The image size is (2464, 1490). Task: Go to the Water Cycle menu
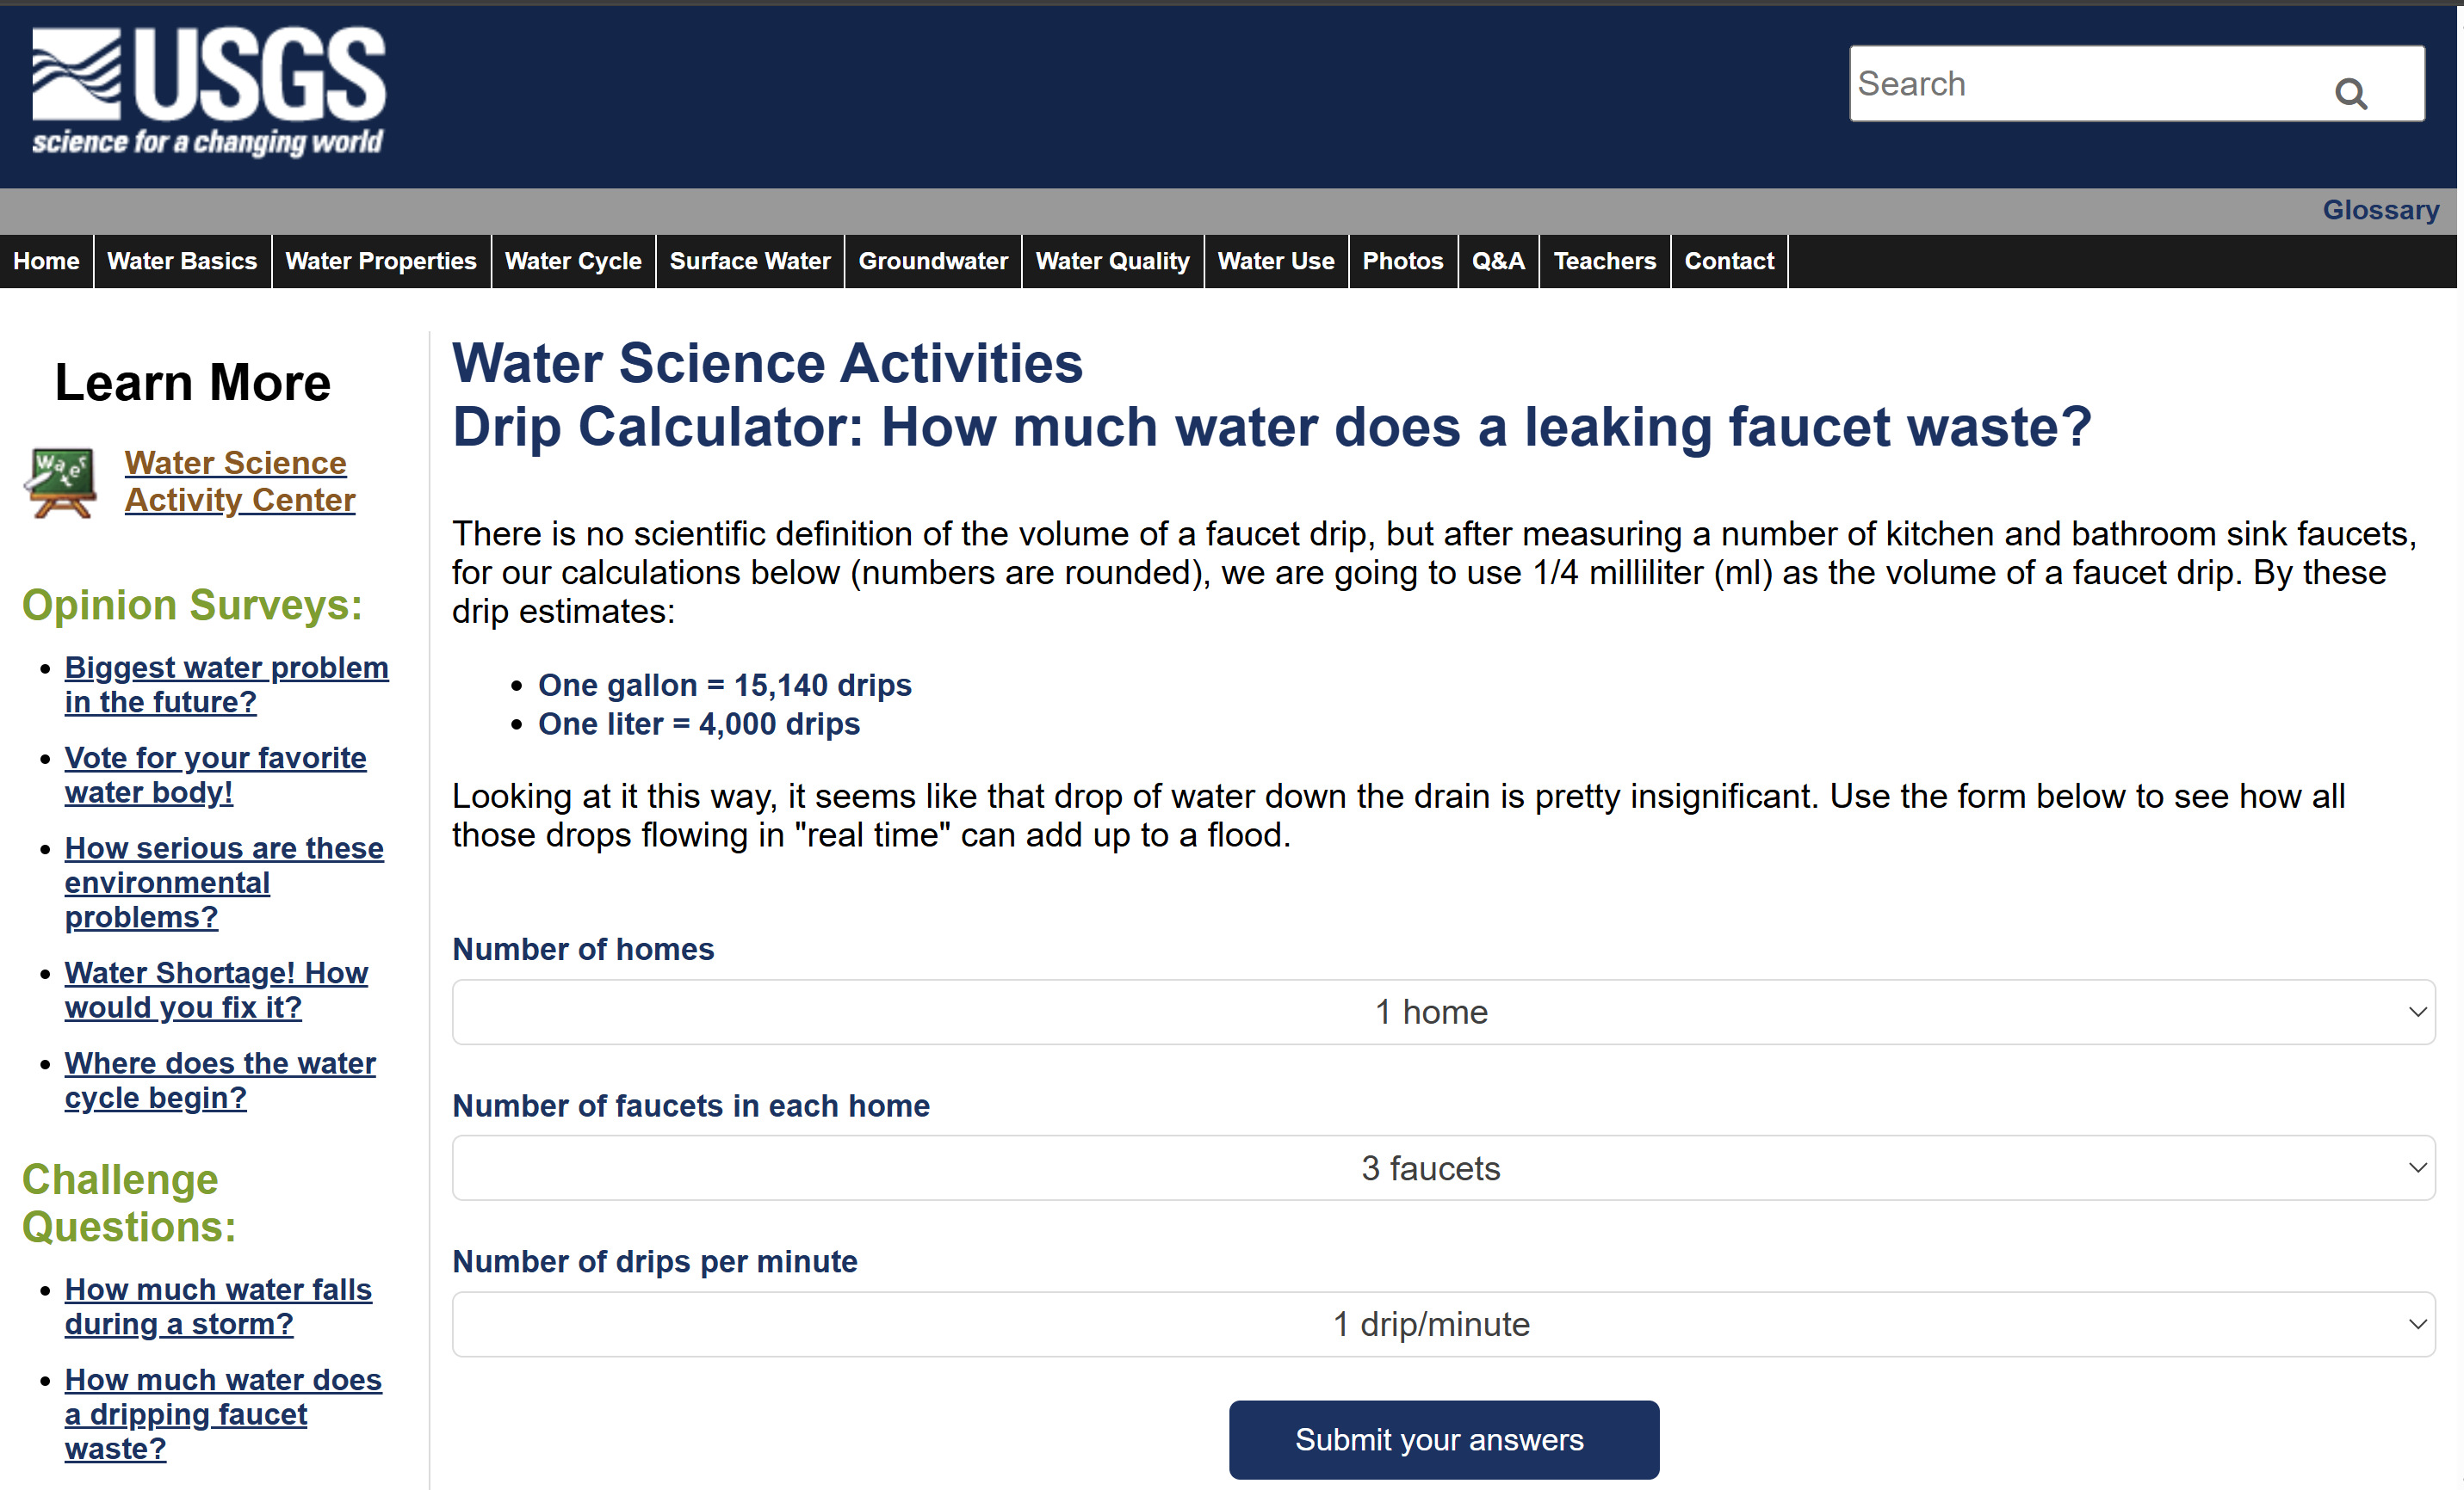click(573, 262)
